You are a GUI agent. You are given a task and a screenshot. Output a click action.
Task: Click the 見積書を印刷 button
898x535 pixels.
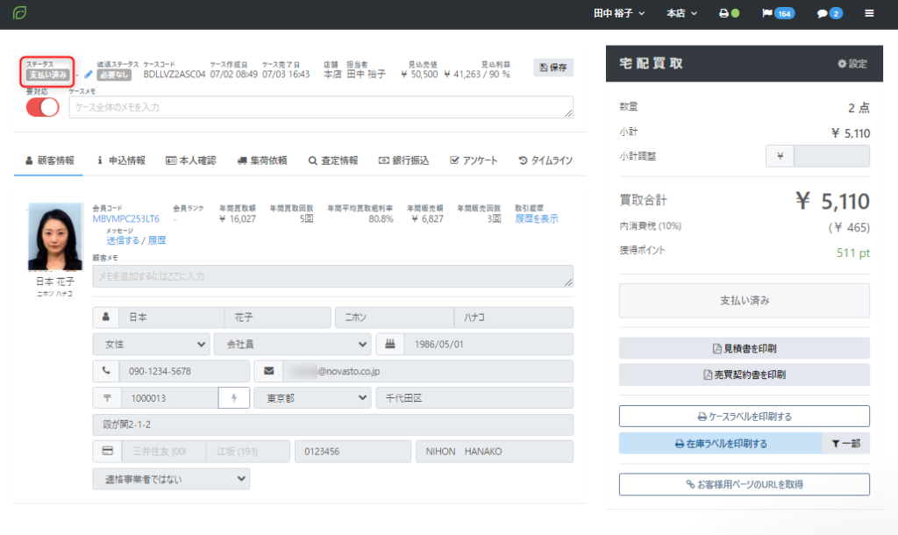point(744,348)
